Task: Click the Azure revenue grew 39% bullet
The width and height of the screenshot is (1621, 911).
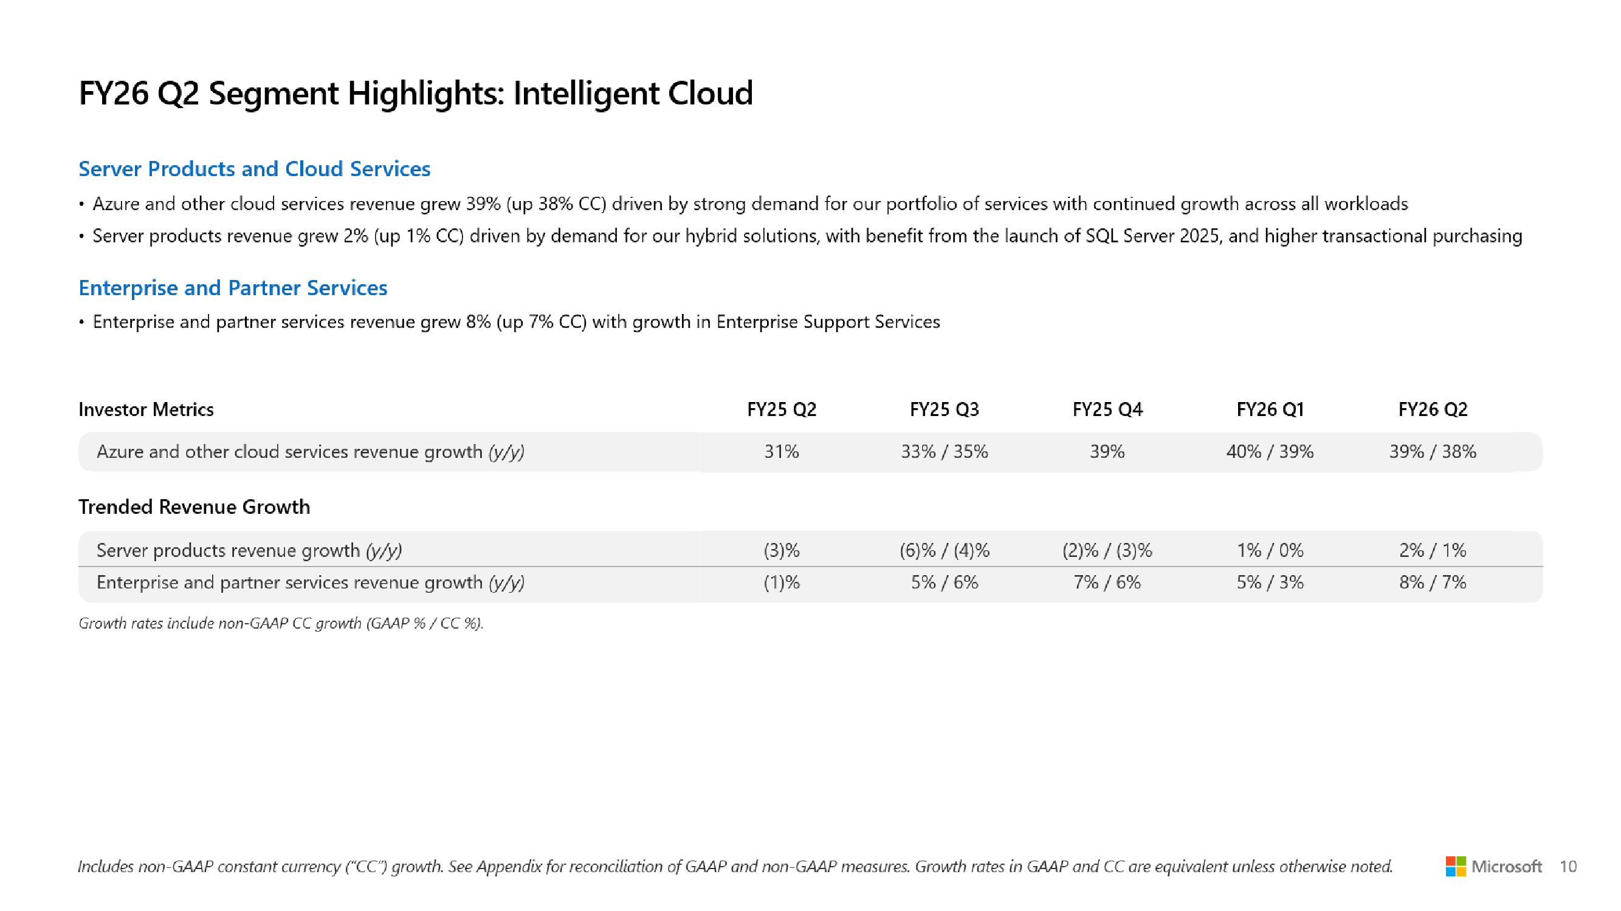Action: 749,203
